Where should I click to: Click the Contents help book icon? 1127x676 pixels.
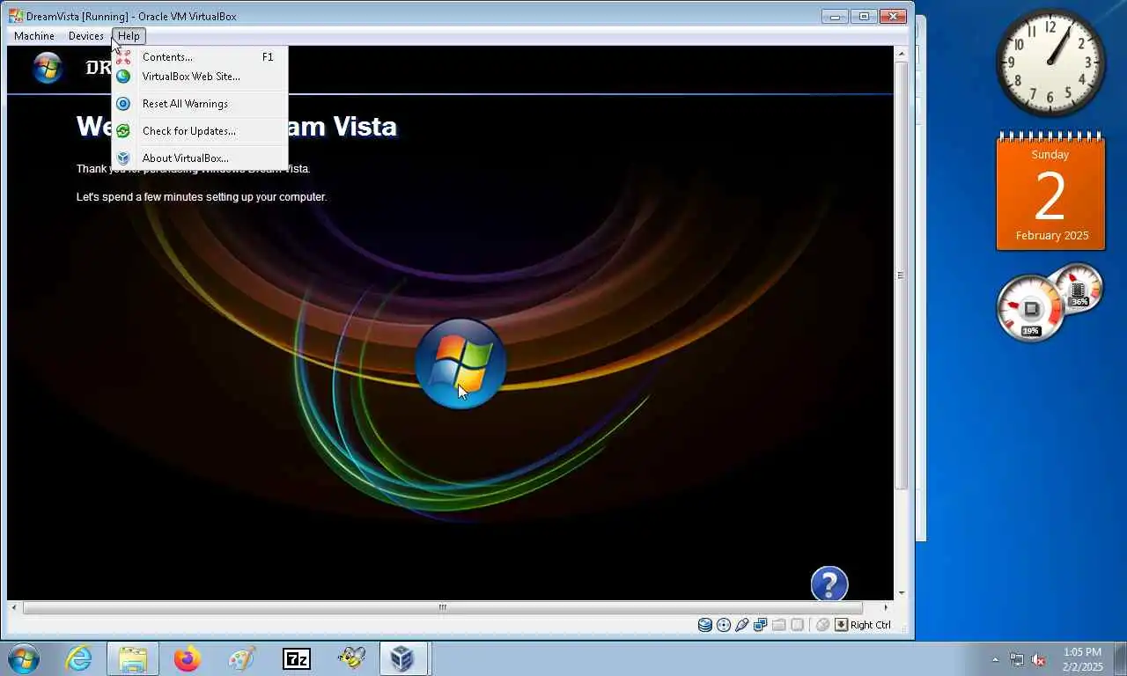click(123, 57)
